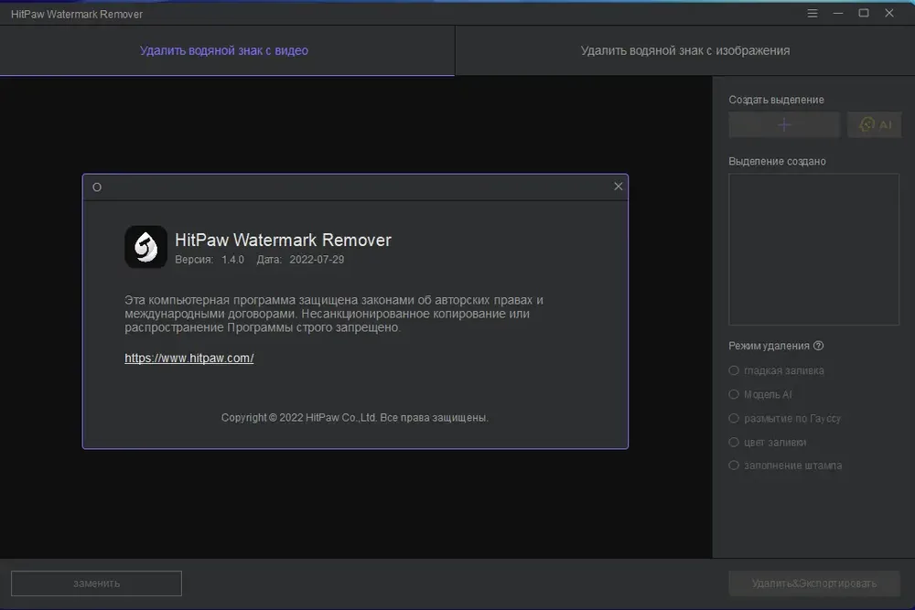Open the https://www.hitpaw.com/ link

[x=189, y=359]
